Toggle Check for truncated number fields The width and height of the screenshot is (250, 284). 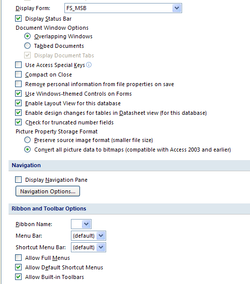tap(19, 122)
